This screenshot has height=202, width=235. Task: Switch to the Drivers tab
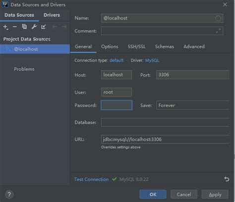(x=52, y=15)
